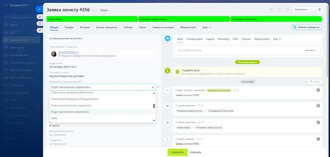Click the field settings gear beside department dropdown
Screen dimensions: 330x157
pos(158,87)
